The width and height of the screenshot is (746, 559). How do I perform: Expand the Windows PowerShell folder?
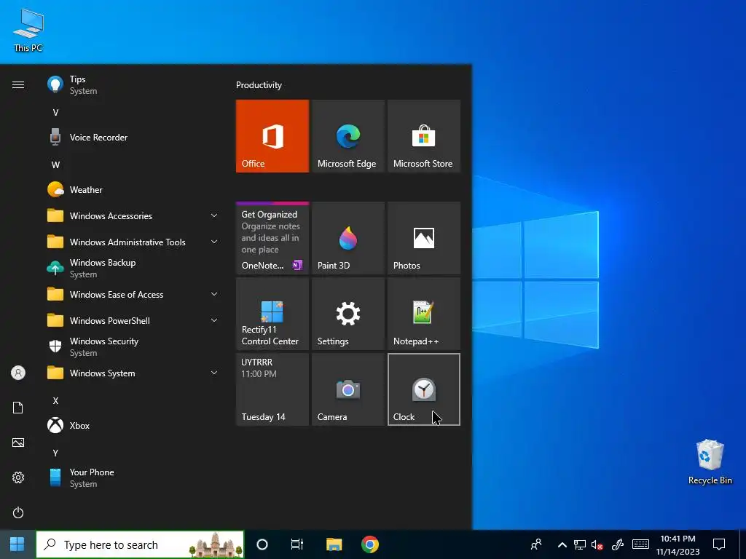133,321
